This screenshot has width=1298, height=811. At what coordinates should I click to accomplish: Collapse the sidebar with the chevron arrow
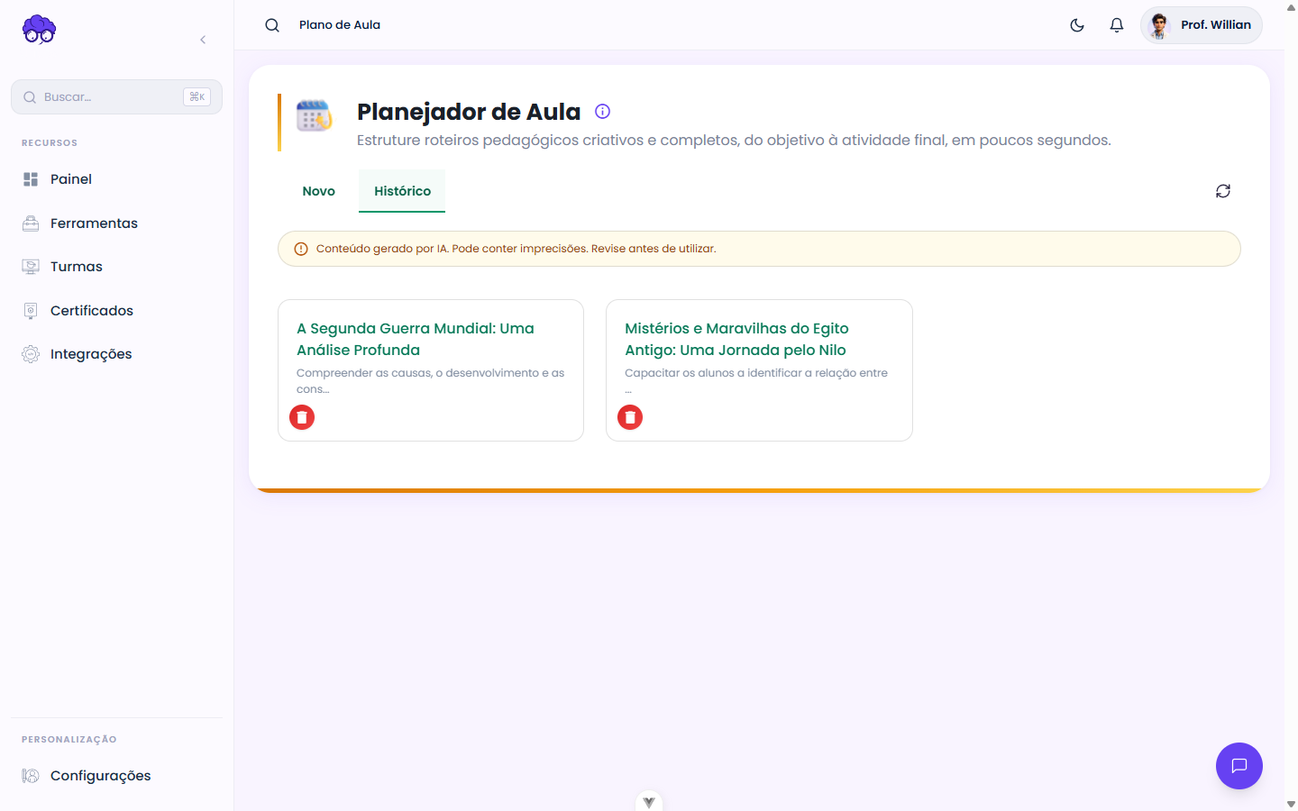[203, 40]
